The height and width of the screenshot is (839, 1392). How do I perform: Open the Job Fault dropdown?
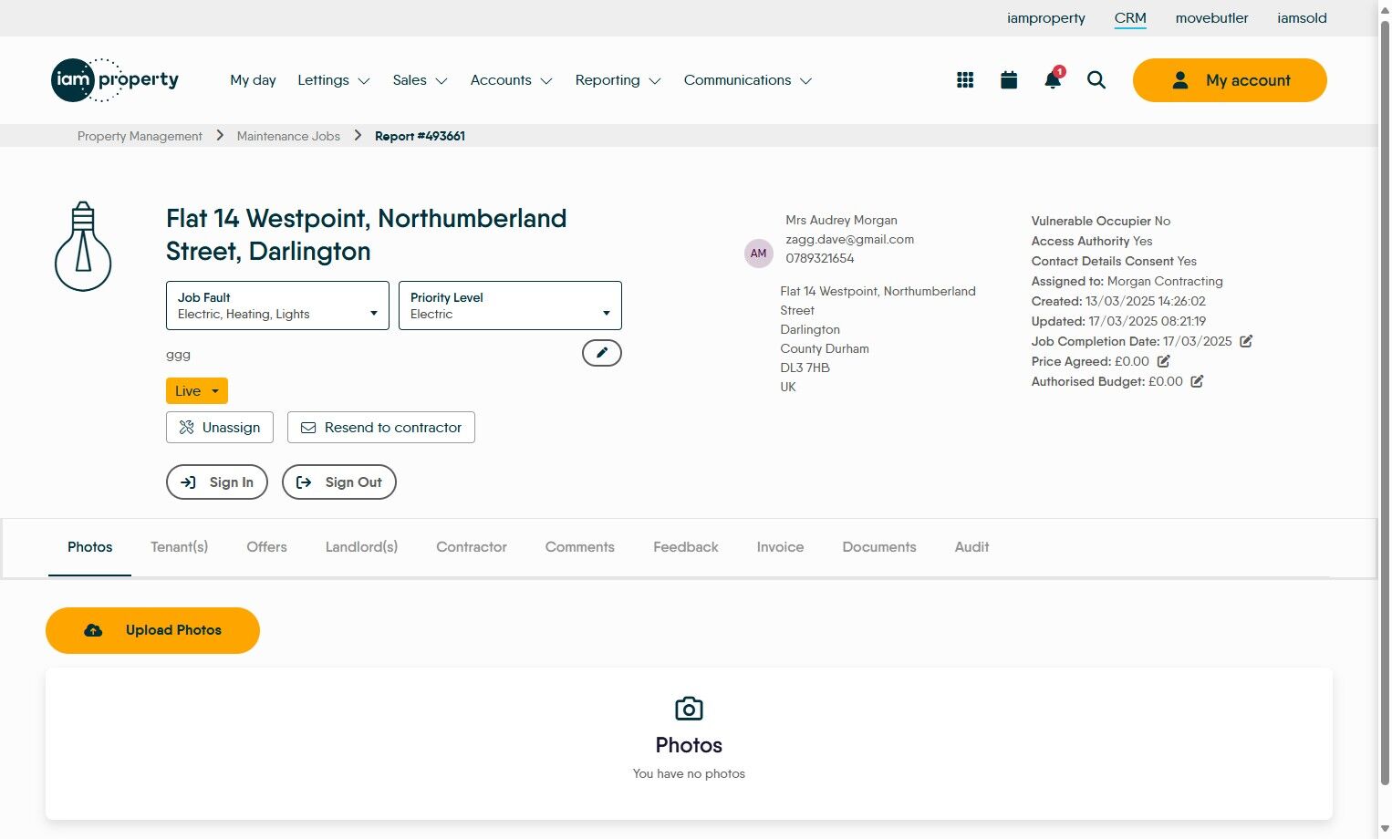[x=277, y=306]
